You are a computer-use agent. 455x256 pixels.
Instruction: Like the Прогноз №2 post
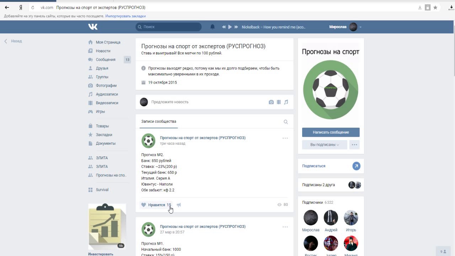point(156,205)
